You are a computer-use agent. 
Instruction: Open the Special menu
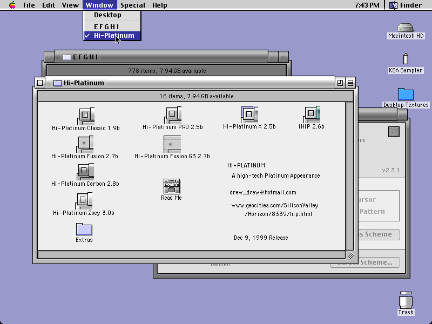(133, 5)
